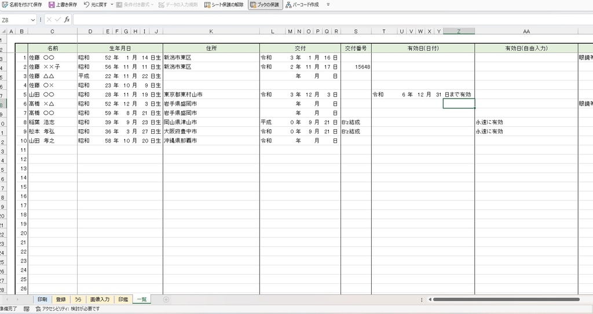This screenshot has height=314, width=593.
Task: Click into Name Box showing Z8
Action: [x=15, y=20]
